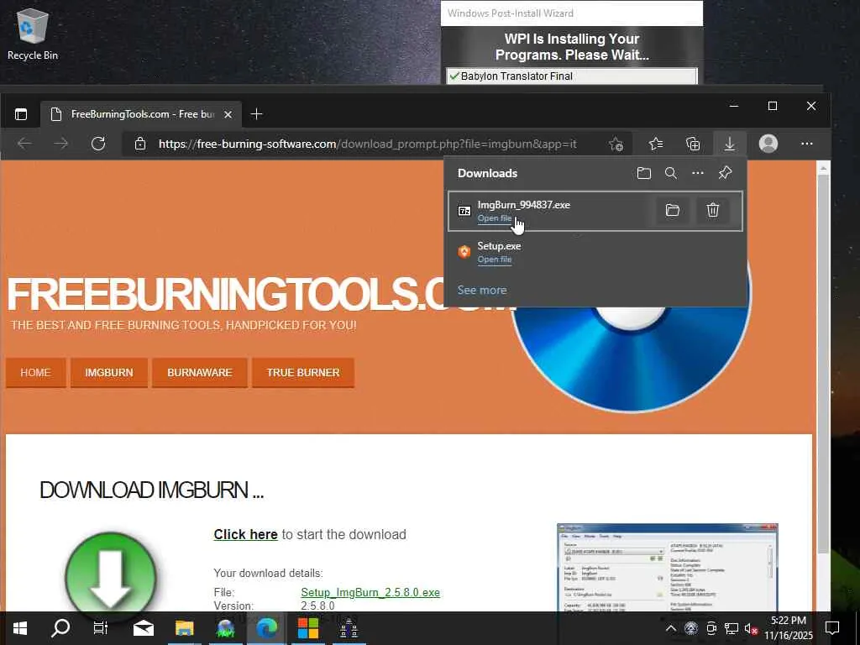
Task: Click the muted volume tray icon
Action: (x=751, y=628)
